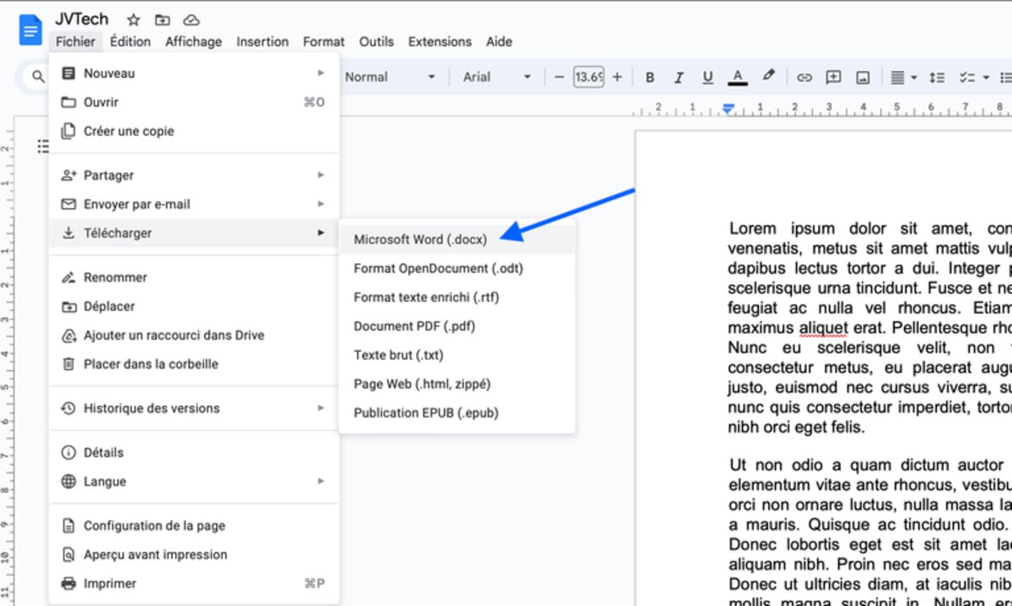Viewport: 1012px width, 606px height.
Task: Click the add comment icon
Action: pos(833,78)
